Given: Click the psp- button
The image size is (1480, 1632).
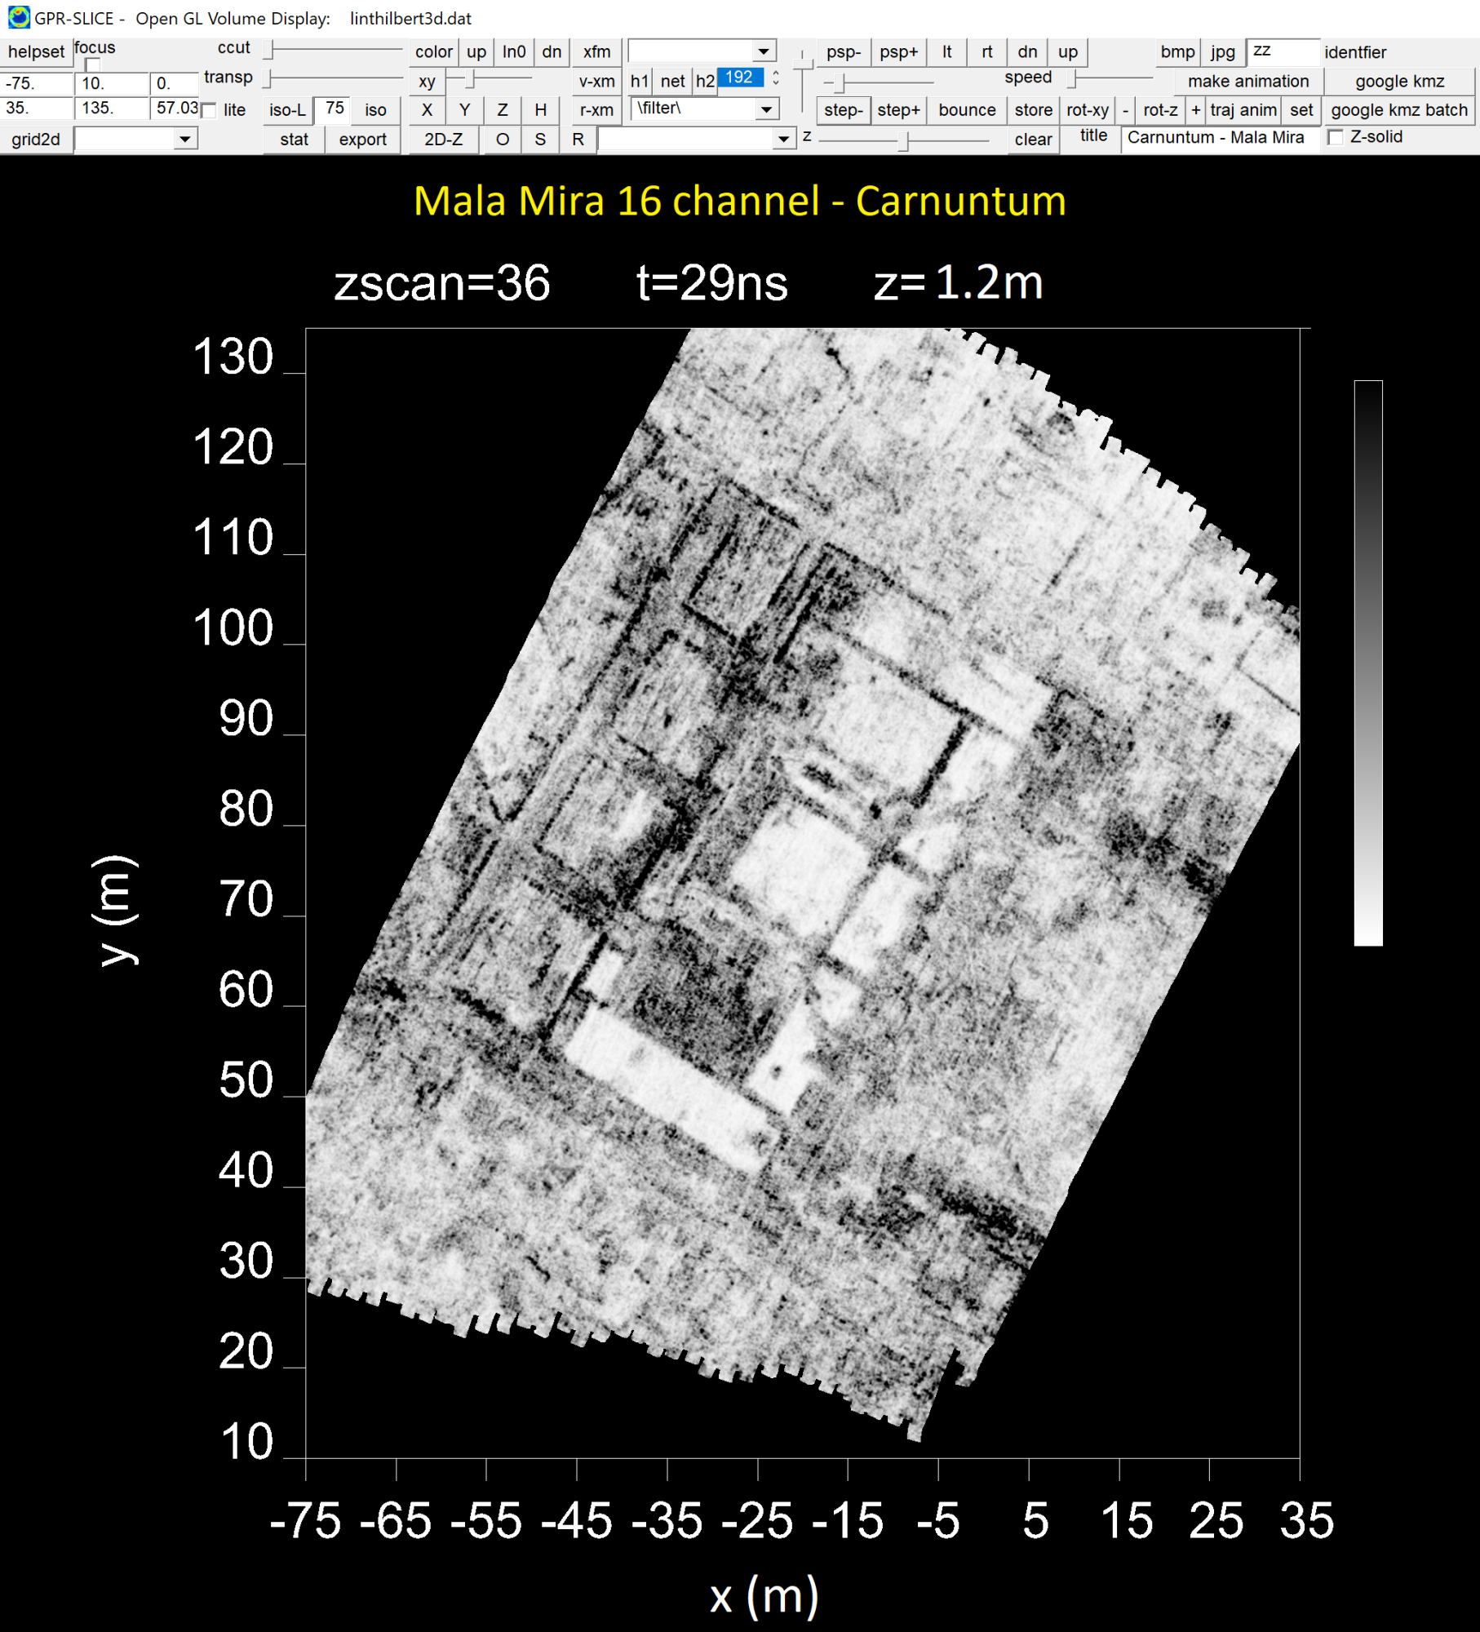Looking at the screenshot, I should click(x=844, y=52).
